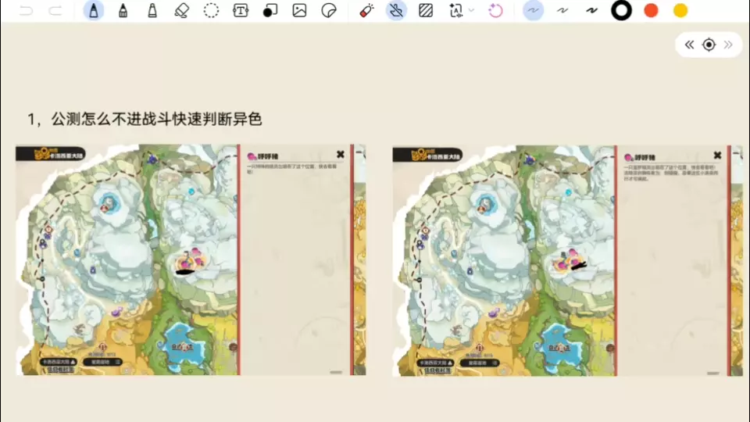750x422 pixels.
Task: Click the game logo badge on left map
Action: [x=51, y=154]
